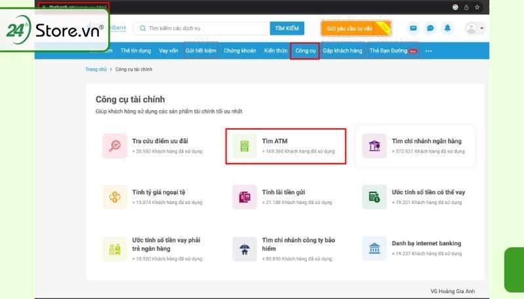
Task: Open the Tra cứu điểm ưu đãi icon
Action: [115, 146]
